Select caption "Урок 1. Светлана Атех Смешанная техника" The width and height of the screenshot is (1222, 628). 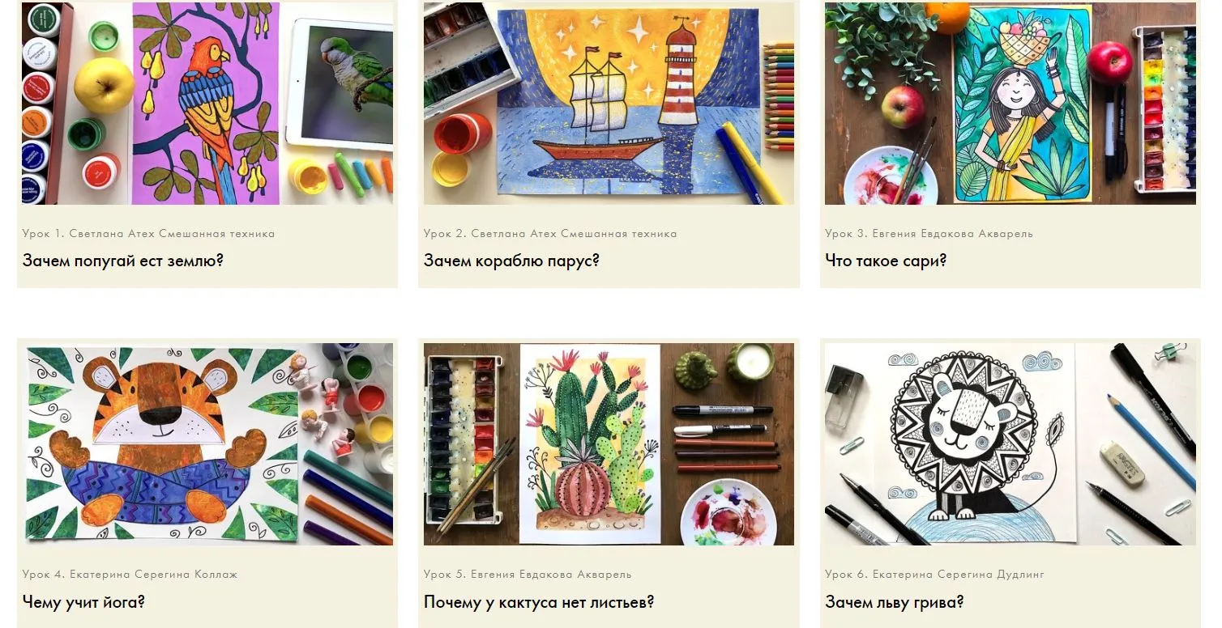coord(148,234)
